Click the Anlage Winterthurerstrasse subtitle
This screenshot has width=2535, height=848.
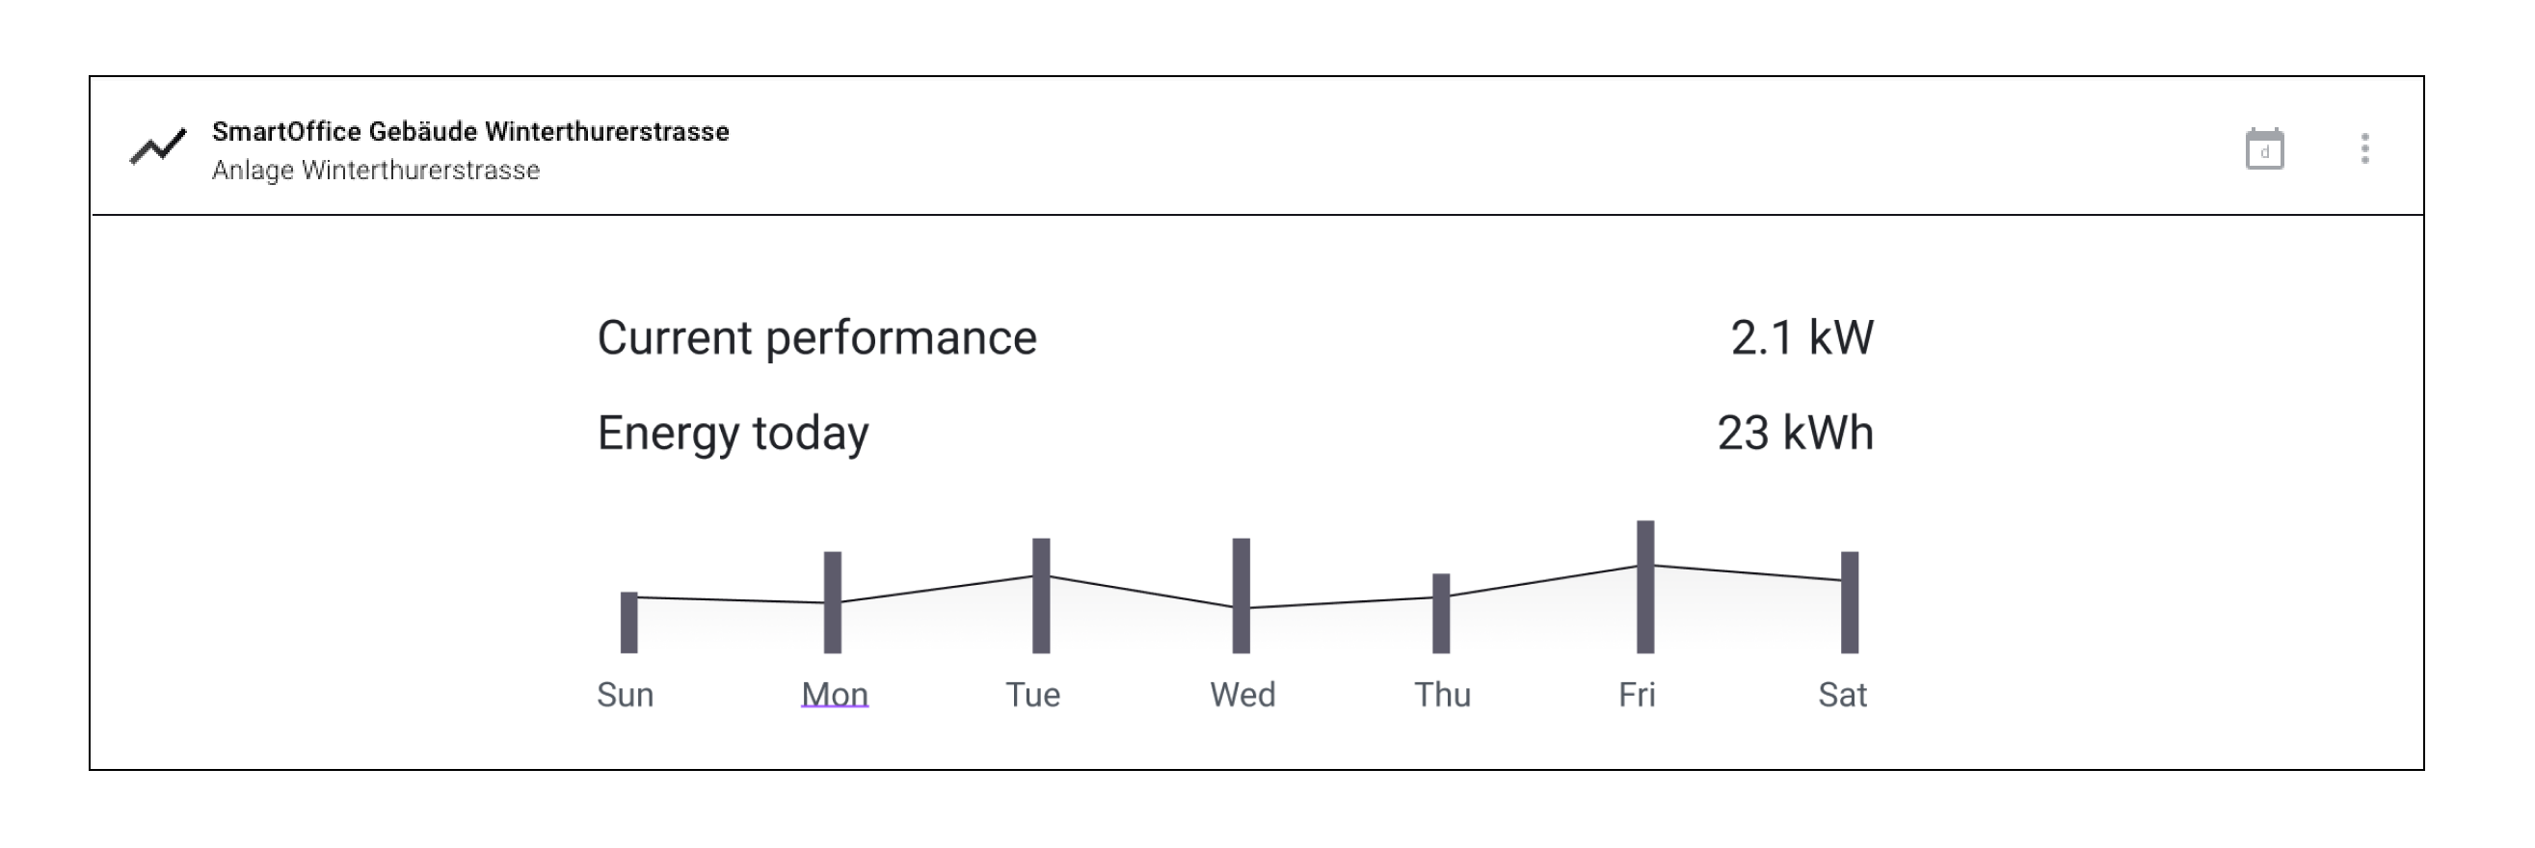(x=376, y=171)
